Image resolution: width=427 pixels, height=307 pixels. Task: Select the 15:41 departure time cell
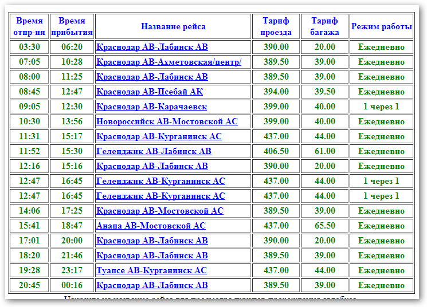29,226
